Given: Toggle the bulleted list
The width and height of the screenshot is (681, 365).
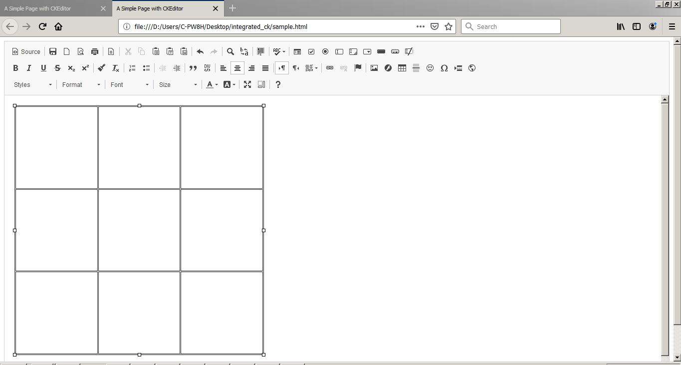Looking at the screenshot, I should pos(146,68).
